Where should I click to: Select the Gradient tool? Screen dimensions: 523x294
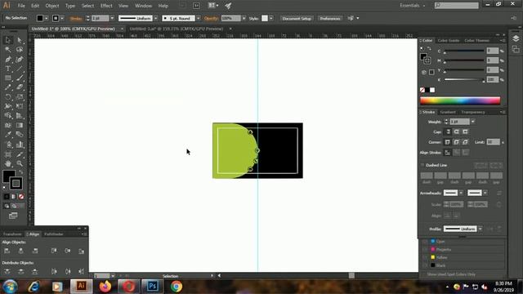pyautogui.click(x=20, y=125)
